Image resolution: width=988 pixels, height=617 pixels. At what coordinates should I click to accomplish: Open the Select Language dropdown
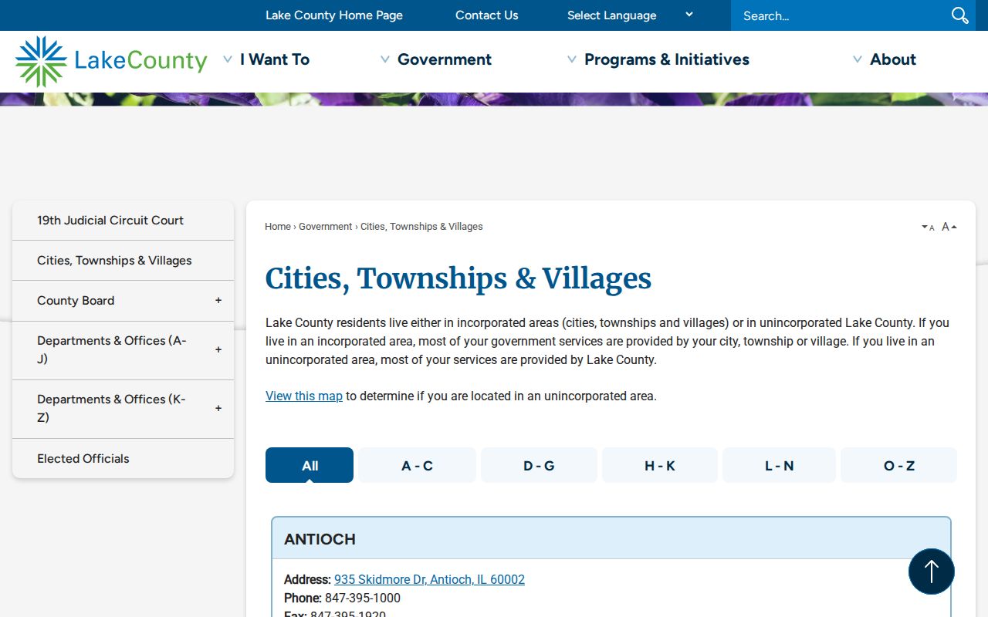630,15
